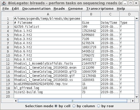The height and width of the screenshot is (110, 140).
Task: Click the vertical scrollbar up arrow
Action: (137, 19)
